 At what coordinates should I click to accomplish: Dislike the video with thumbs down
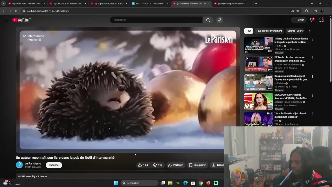click(x=158, y=165)
